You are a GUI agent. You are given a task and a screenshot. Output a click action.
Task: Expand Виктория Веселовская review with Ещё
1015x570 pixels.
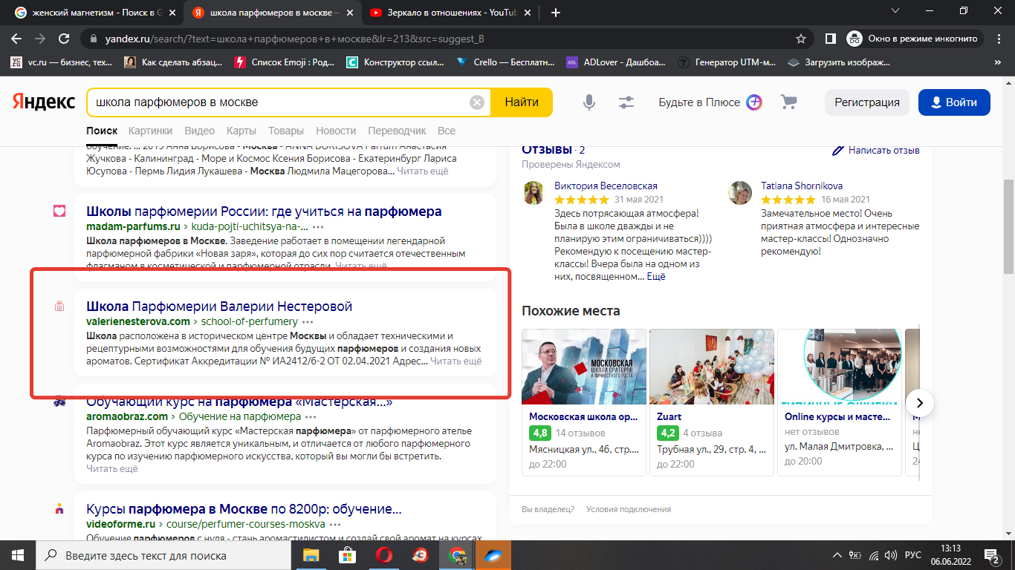[x=656, y=277]
